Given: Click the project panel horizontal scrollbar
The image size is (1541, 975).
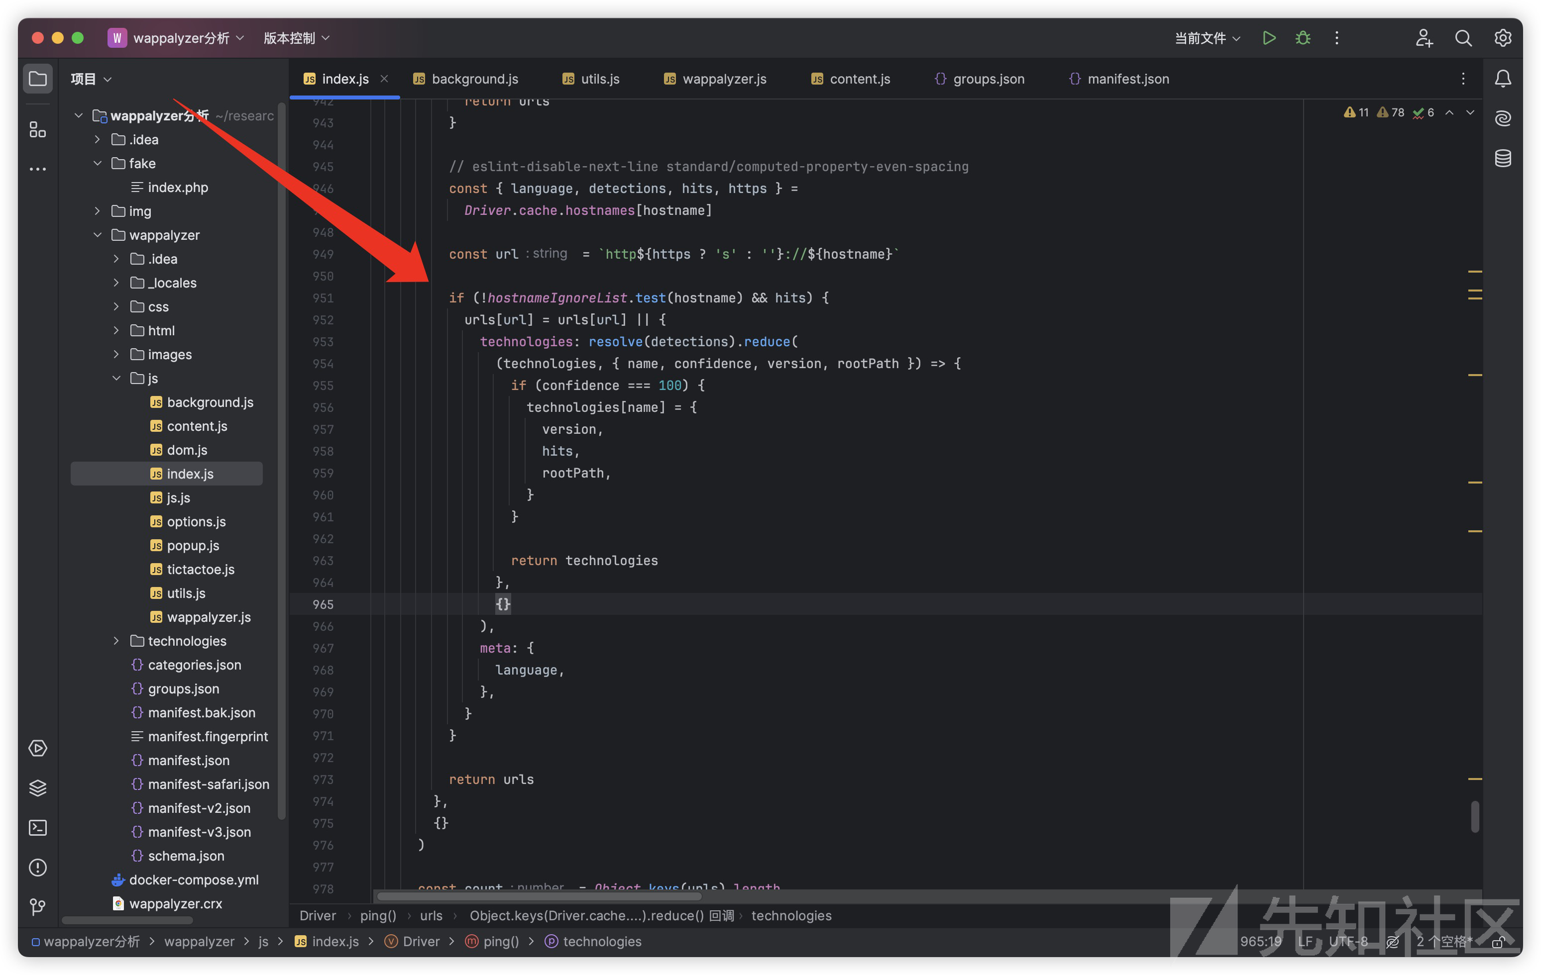Looking at the screenshot, I should coord(127,921).
